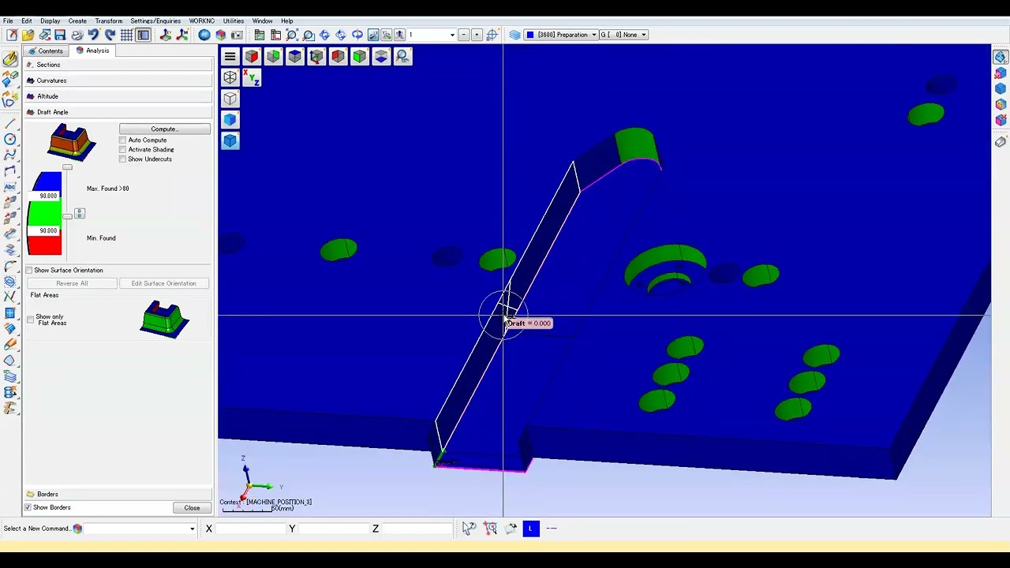Click the red zone of the draft color scale
This screenshot has height=568, width=1010.
45,245
